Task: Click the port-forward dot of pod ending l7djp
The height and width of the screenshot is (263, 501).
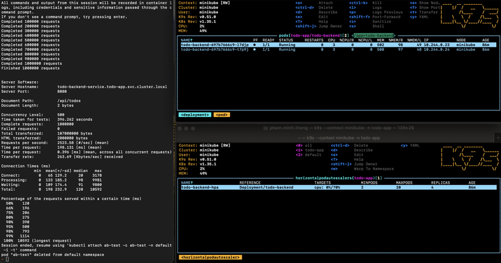Action: coord(254,45)
